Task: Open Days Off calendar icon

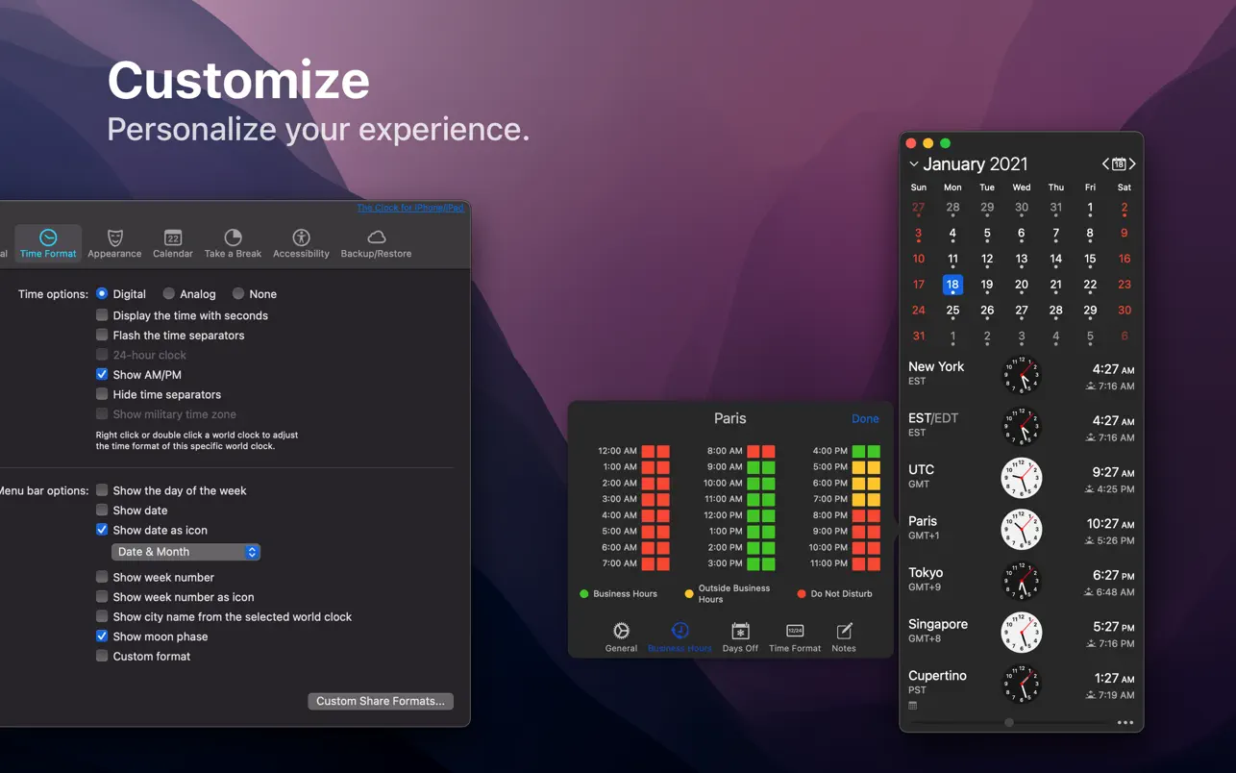Action: pos(740,632)
